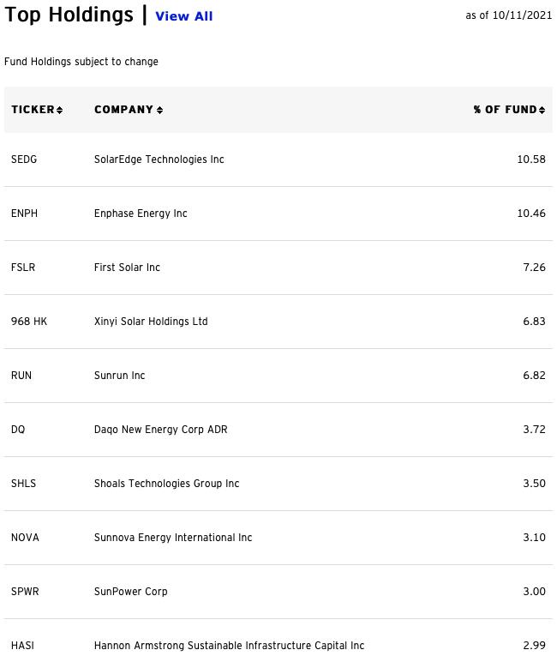
Task: Click the COMPANY column header
Action: tap(123, 110)
